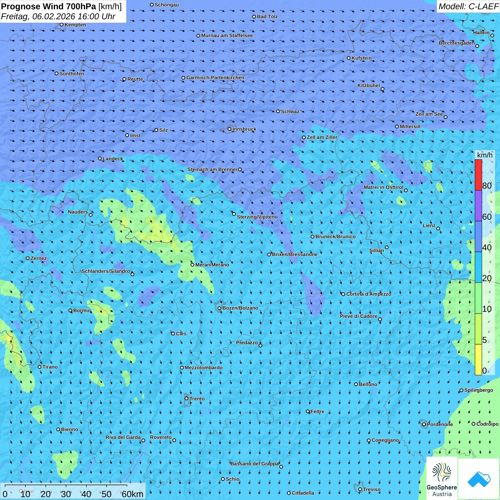500x500 pixels.
Task: Click the Trento city marker
Action: pos(186,399)
